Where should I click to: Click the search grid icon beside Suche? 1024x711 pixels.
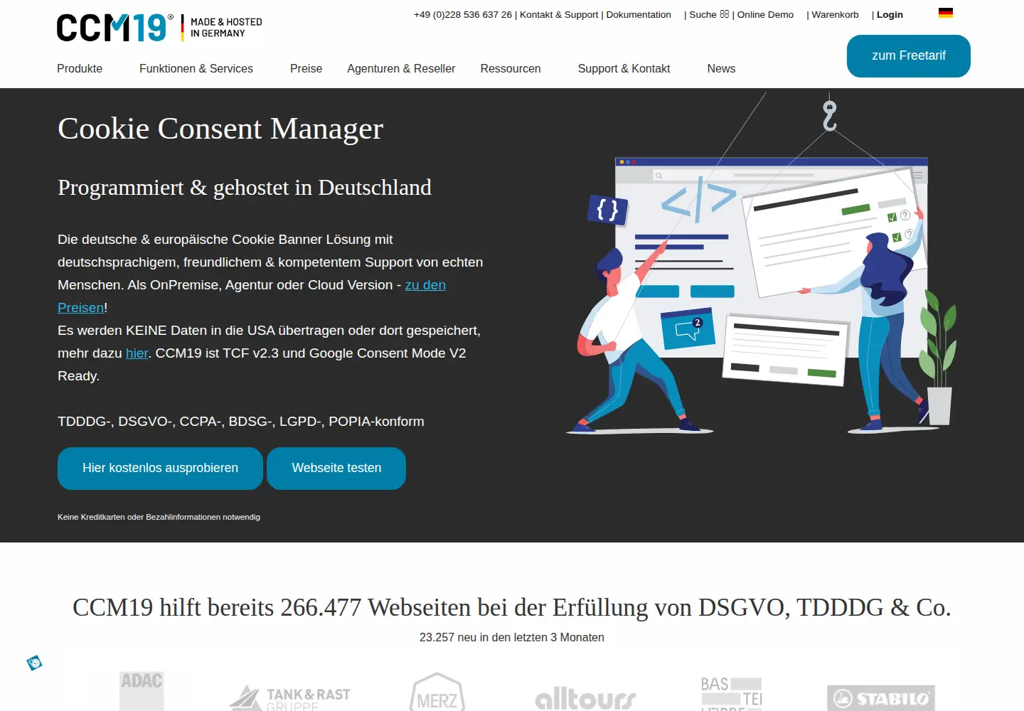724,14
